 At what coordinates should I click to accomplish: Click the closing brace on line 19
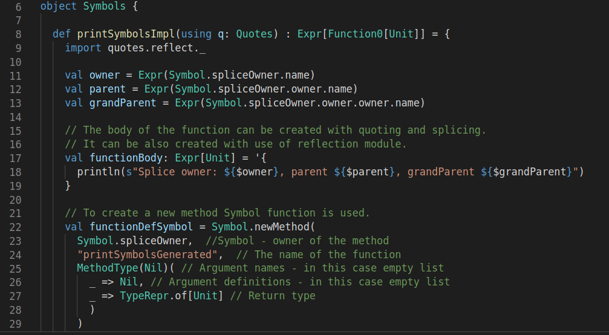(68, 186)
